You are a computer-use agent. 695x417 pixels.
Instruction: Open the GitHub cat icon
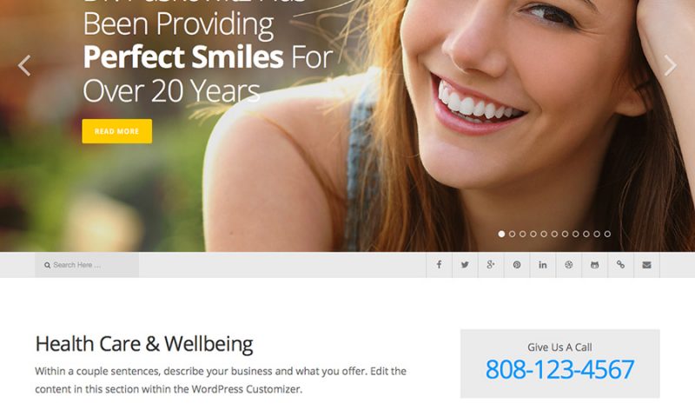click(x=595, y=265)
